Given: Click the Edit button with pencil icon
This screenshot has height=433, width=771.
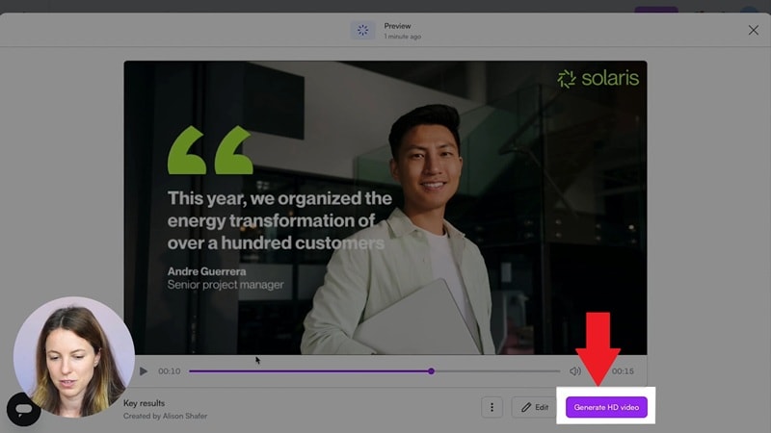Looking at the screenshot, I should point(535,407).
